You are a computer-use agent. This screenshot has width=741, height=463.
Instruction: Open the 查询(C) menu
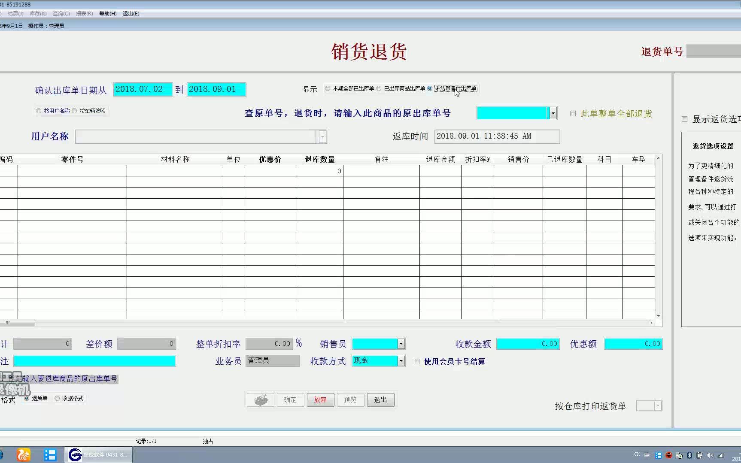coord(61,14)
